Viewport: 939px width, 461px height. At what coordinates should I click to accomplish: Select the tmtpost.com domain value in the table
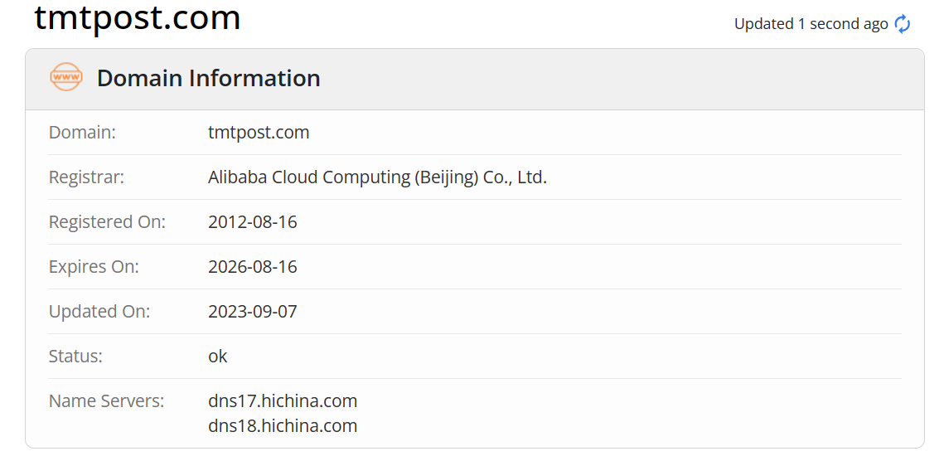pyautogui.click(x=259, y=133)
